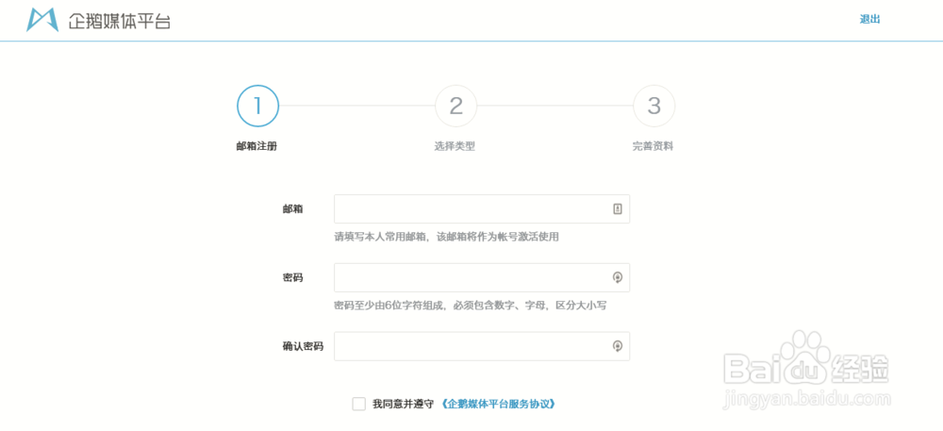Focus the 确认密码 input field

(x=471, y=346)
